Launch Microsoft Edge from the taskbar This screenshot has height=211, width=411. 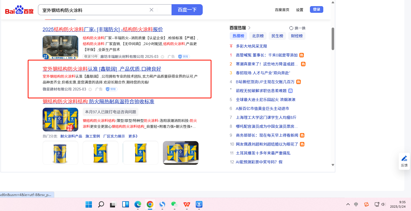click(138, 204)
